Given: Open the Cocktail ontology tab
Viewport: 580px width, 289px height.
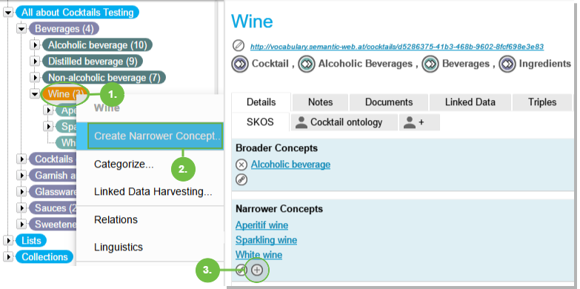Looking at the screenshot, I should click(344, 122).
